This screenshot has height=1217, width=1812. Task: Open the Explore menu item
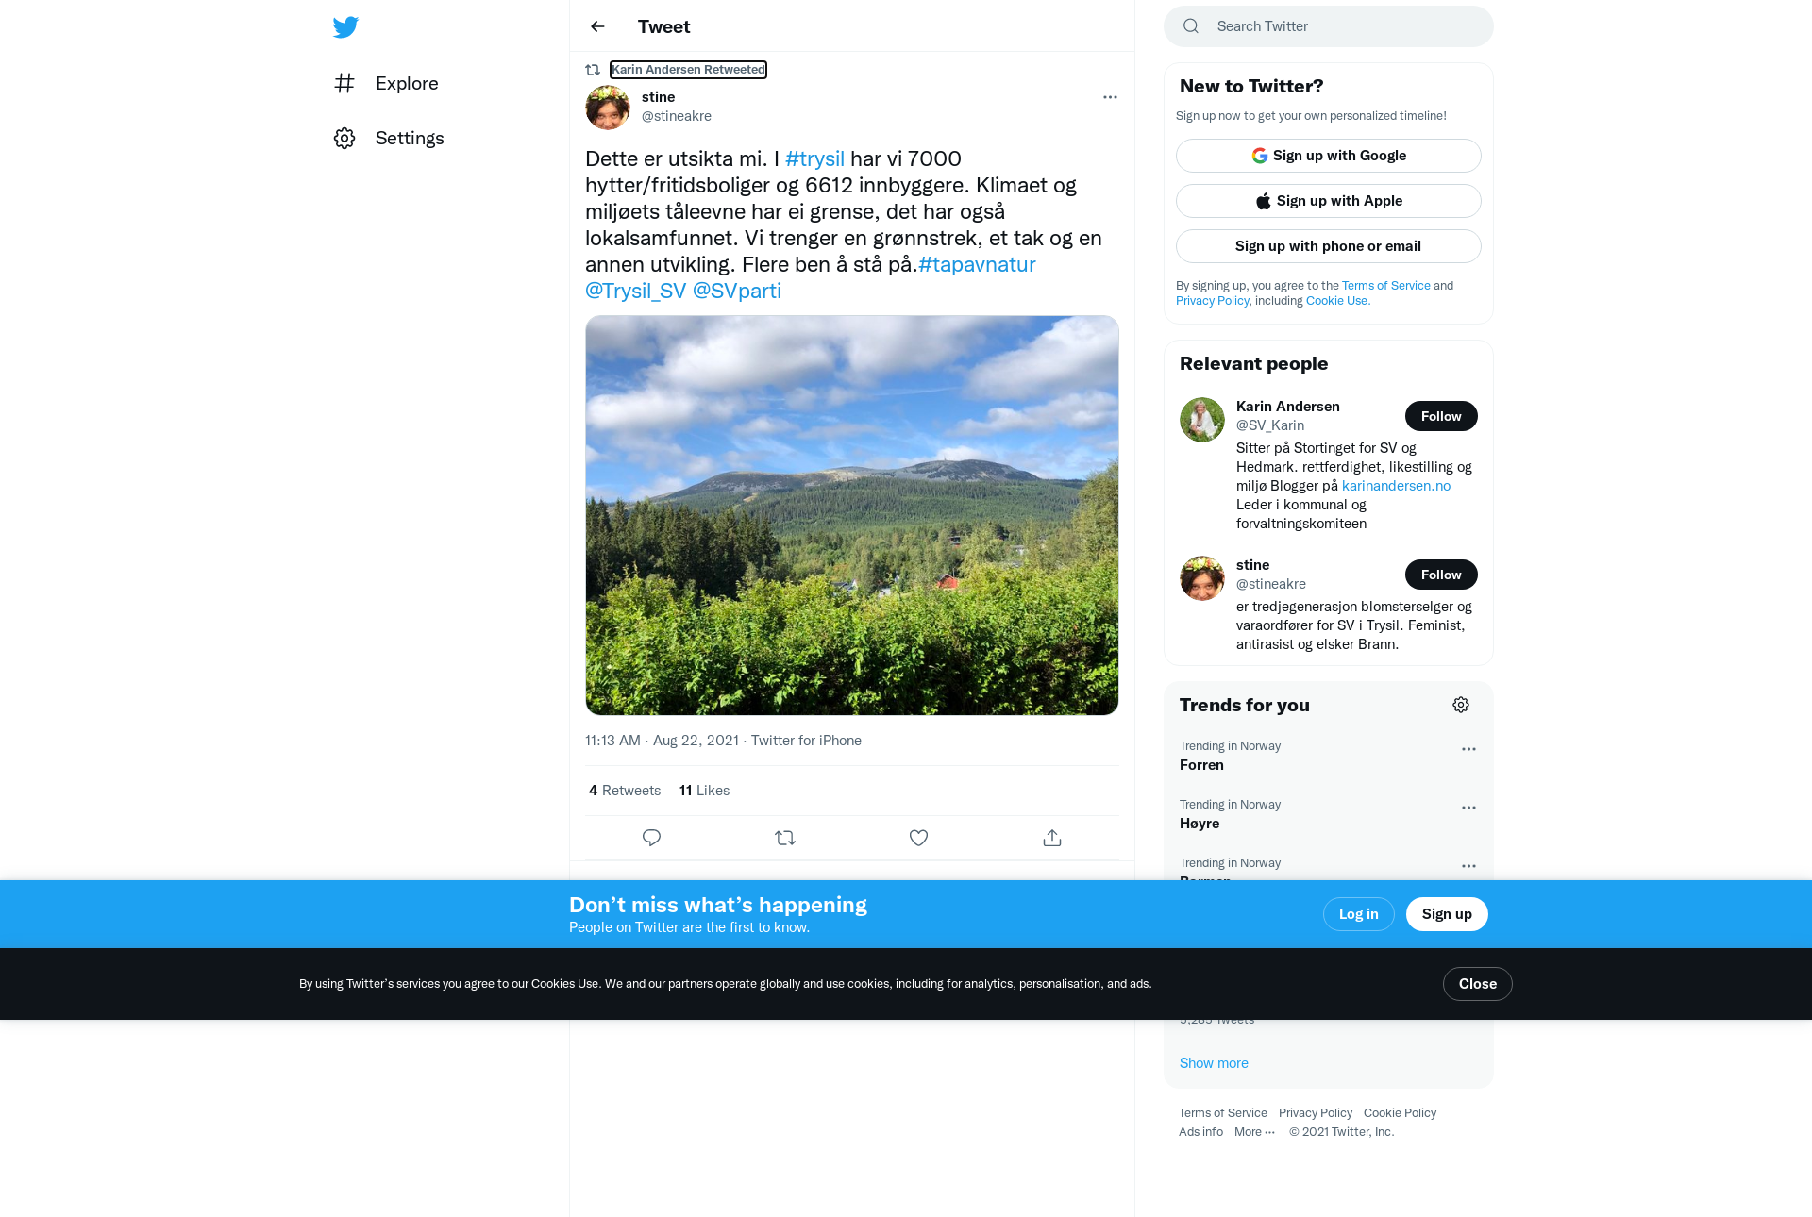pyautogui.click(x=386, y=83)
